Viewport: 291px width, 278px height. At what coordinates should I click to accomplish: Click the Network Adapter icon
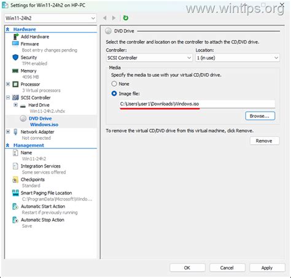pyautogui.click(x=15, y=132)
